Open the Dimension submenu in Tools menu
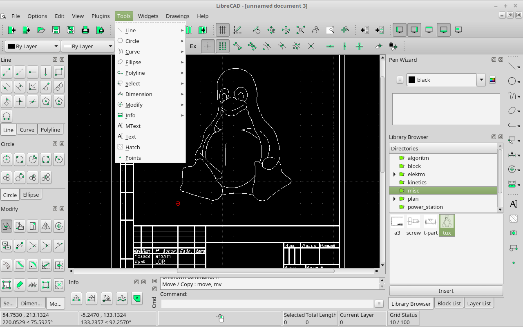 click(x=150, y=94)
